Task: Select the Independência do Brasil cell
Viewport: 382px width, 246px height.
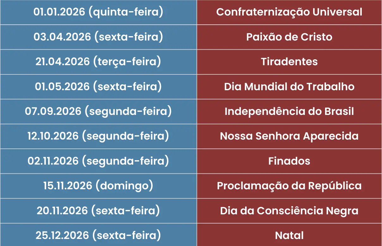Action: 289,111
